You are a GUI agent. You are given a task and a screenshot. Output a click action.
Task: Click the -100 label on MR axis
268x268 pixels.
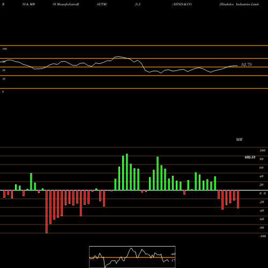pyautogui.click(x=262, y=236)
